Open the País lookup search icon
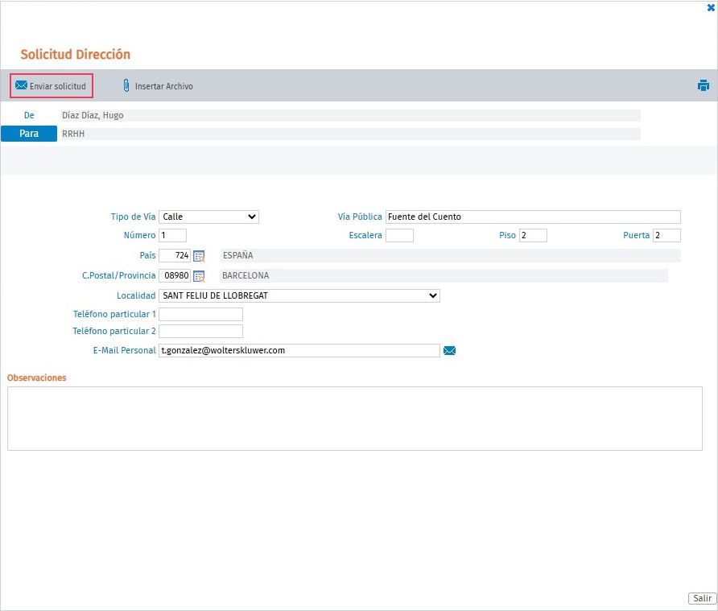The image size is (718, 611). [x=199, y=256]
